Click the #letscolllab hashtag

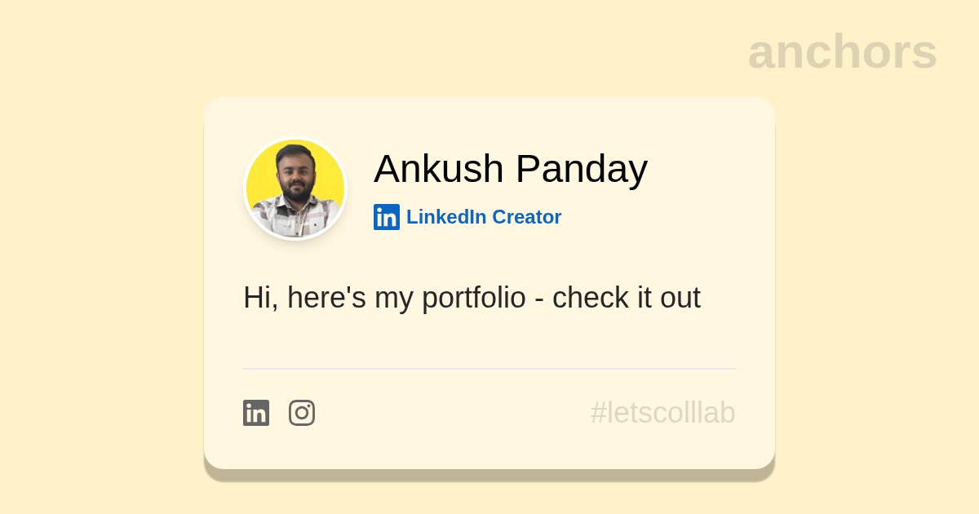click(662, 413)
